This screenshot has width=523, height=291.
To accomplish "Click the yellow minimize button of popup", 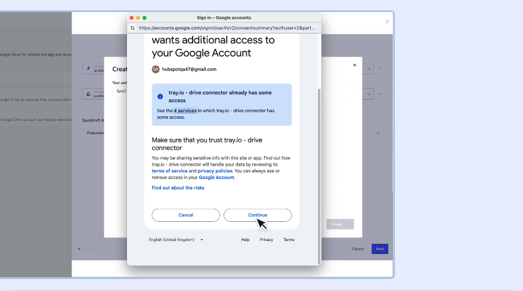I will (138, 18).
